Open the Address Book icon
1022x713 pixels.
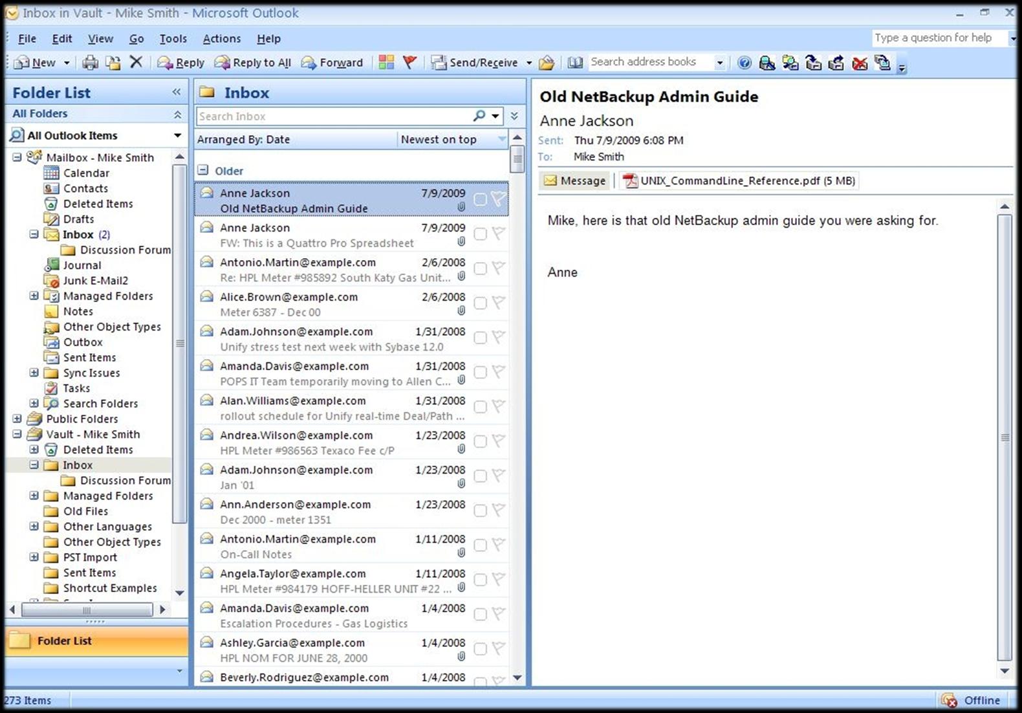575,63
